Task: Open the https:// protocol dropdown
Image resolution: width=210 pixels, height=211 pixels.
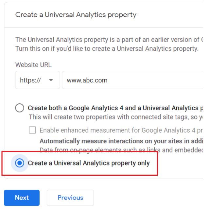Action: 37,80
